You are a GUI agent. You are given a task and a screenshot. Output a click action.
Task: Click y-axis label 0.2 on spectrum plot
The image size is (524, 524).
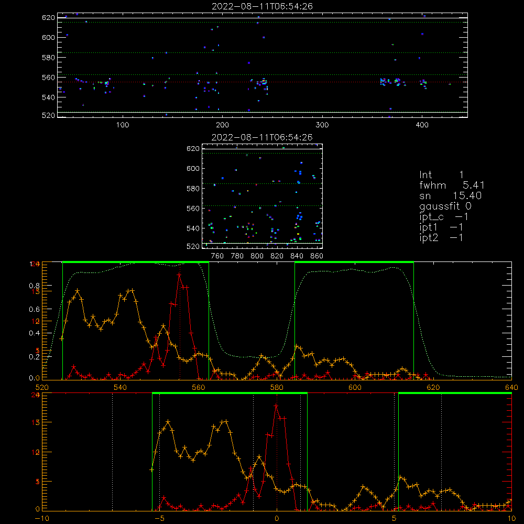[34, 356]
